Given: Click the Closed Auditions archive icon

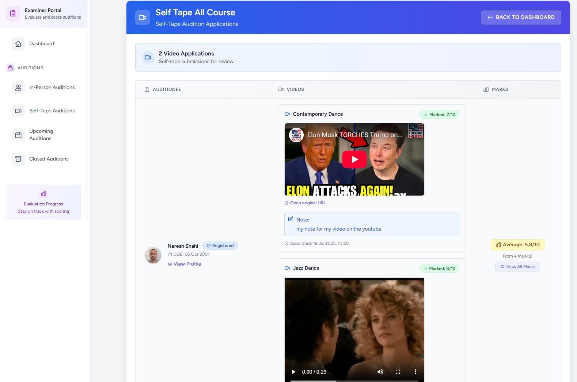Looking at the screenshot, I should point(18,159).
